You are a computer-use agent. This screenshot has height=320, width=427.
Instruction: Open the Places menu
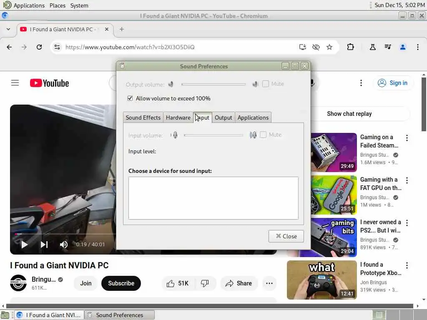pos(58,5)
